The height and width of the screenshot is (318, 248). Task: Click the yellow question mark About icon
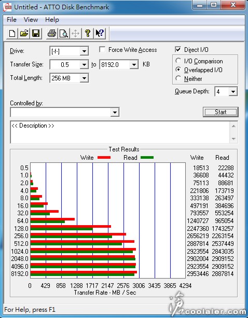88,33
